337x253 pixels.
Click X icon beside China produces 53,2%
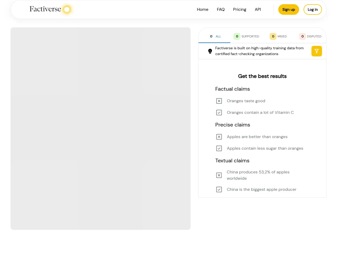(x=219, y=175)
